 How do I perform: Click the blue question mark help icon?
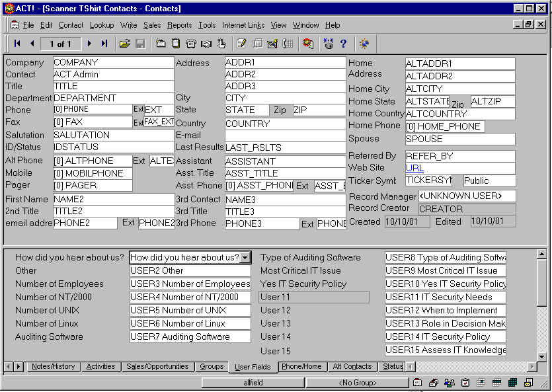[343, 44]
